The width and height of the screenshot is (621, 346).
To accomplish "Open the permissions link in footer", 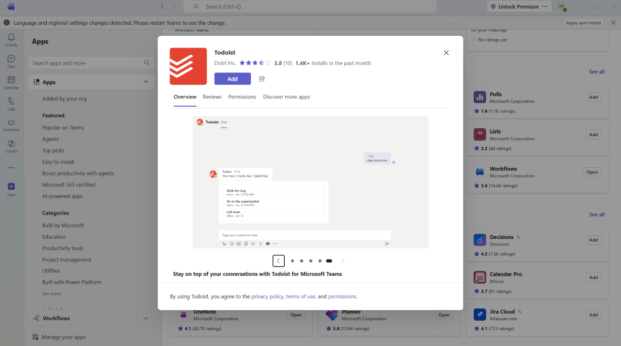I will click(x=342, y=296).
